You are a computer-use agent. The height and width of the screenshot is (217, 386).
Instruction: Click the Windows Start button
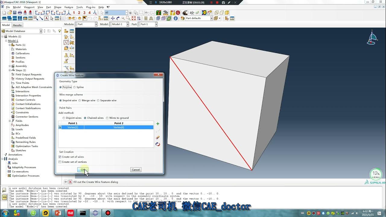[5, 213]
